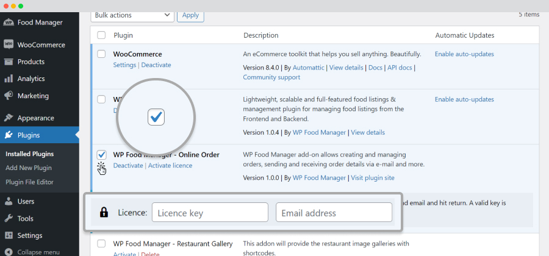Viewport: 549px width, 256px height.
Task: Click WP Food Manager author link, version 1.0.0
Action: [x=319, y=177]
